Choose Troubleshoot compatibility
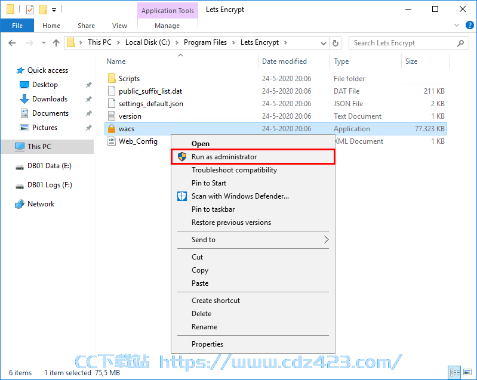 coord(253,170)
